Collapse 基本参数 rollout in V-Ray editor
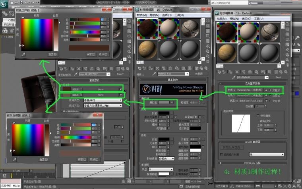The image size is (302, 189). 173,80
